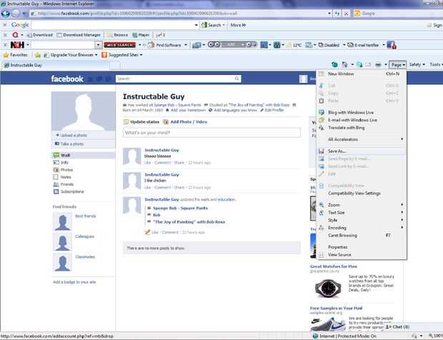Choose E-mail with Windows Live
The width and height of the screenshot is (443, 340).
(362, 120)
